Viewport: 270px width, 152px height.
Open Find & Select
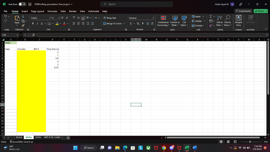tap(228, 21)
